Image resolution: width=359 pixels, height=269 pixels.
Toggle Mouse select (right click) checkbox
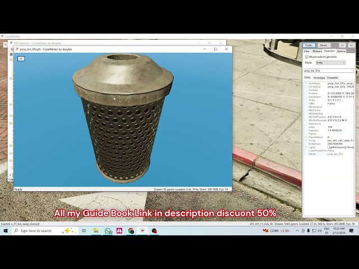(x=307, y=57)
